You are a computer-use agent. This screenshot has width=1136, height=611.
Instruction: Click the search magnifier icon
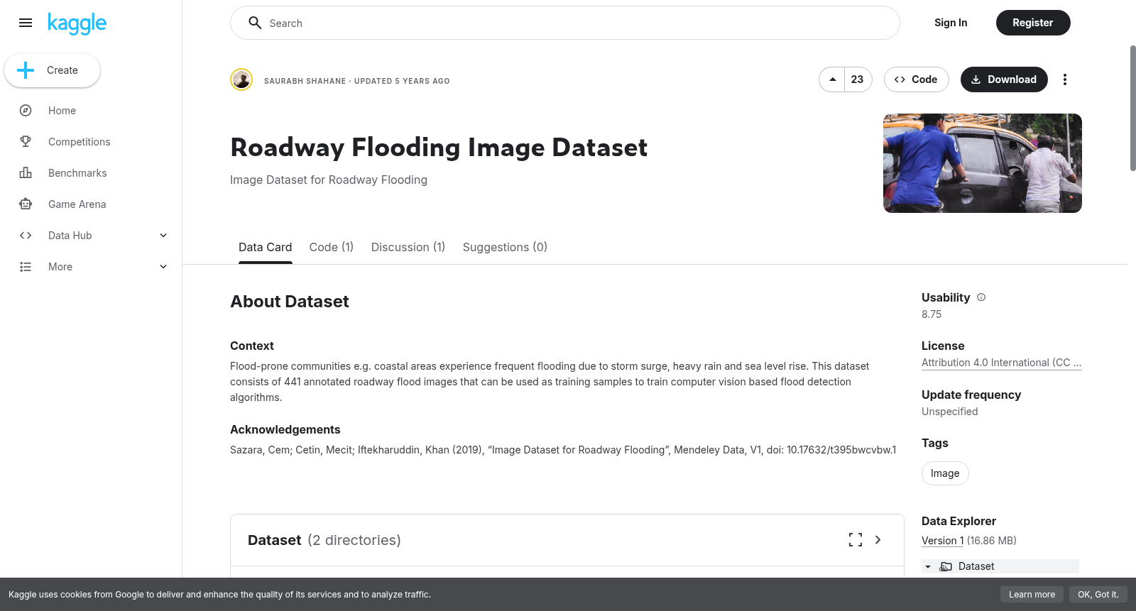pos(255,23)
